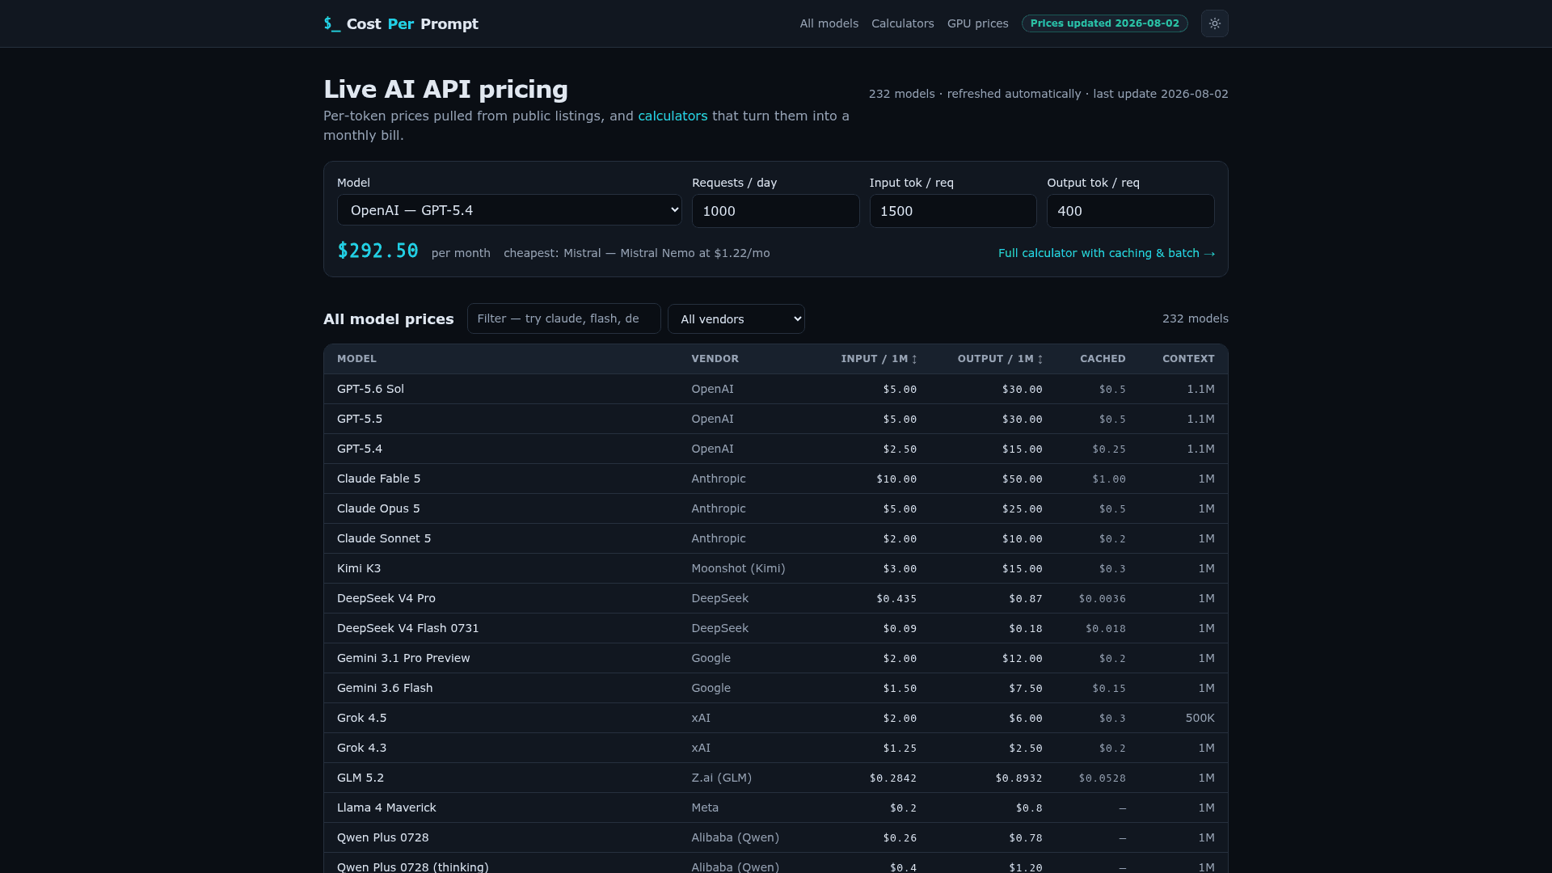The width and height of the screenshot is (1552, 873).
Task: Toggle the light/dark theme sun icon
Action: (1214, 23)
